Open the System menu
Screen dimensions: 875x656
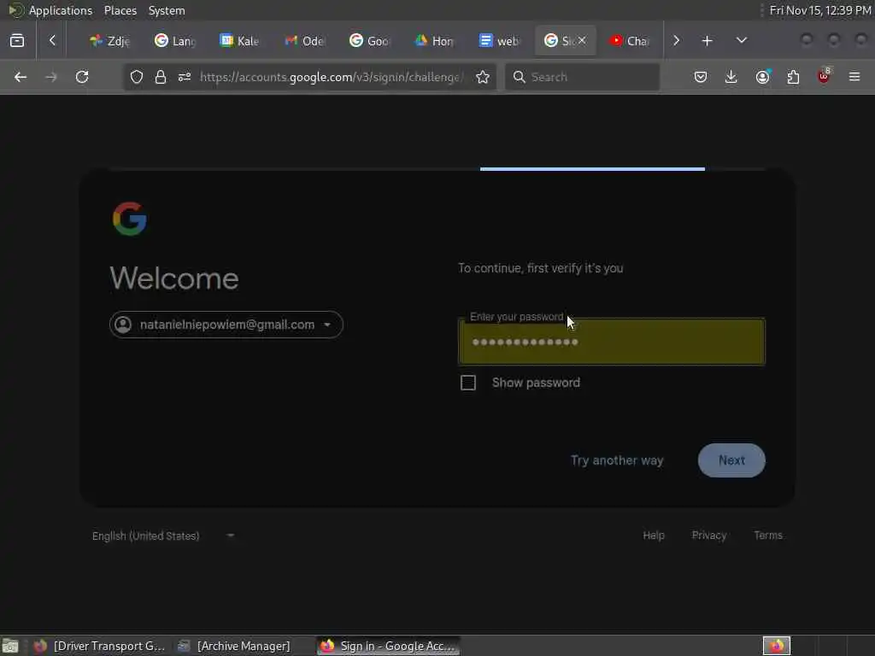167,10
